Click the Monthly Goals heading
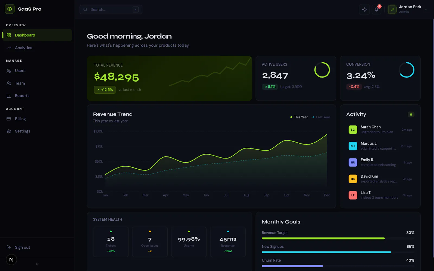This screenshot has width=434, height=271. [281, 222]
